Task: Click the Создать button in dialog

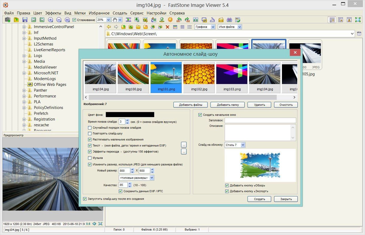Action: (x=259, y=199)
